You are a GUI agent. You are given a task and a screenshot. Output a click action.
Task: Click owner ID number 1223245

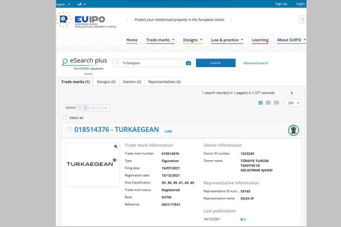248,154
